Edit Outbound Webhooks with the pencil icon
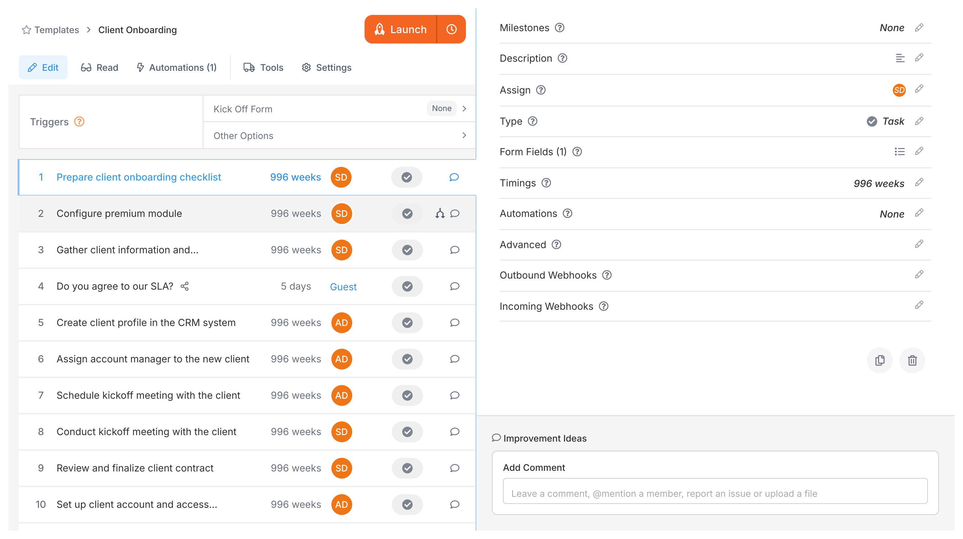The width and height of the screenshot is (963, 539). click(x=919, y=275)
